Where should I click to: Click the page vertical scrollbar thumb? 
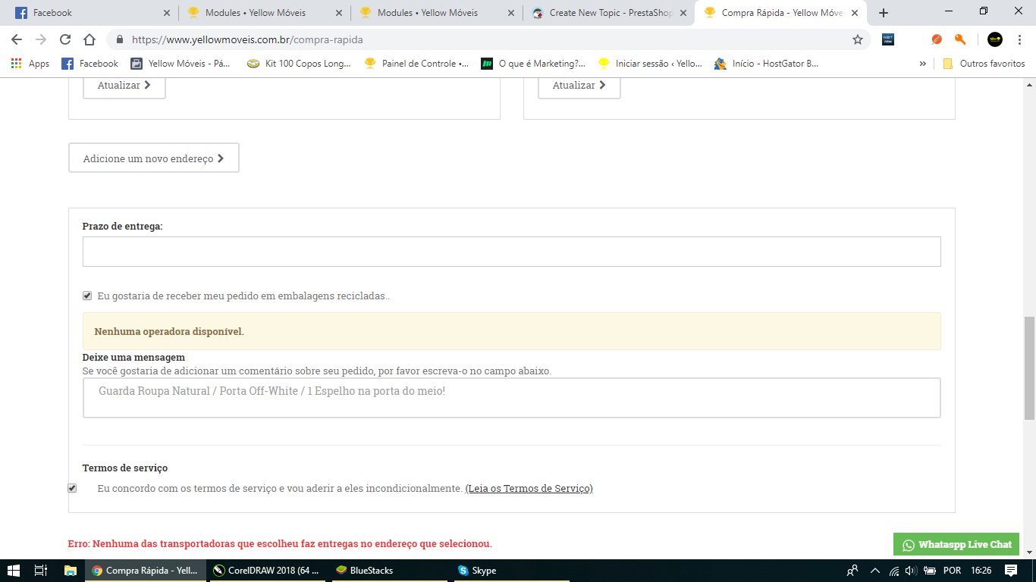[1029, 368]
